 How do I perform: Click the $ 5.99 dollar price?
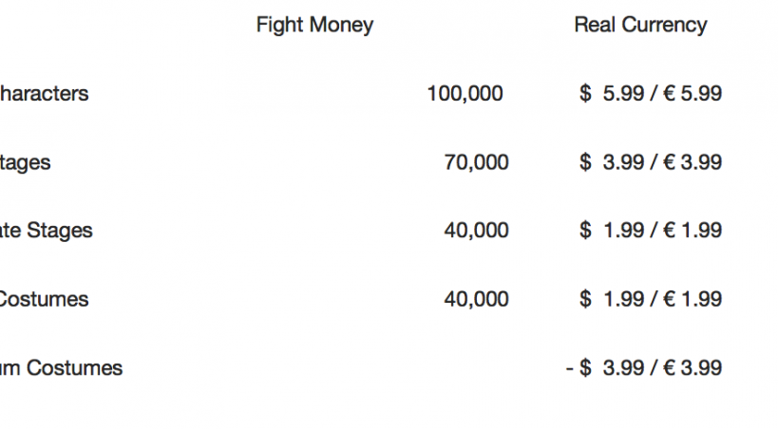pos(611,94)
